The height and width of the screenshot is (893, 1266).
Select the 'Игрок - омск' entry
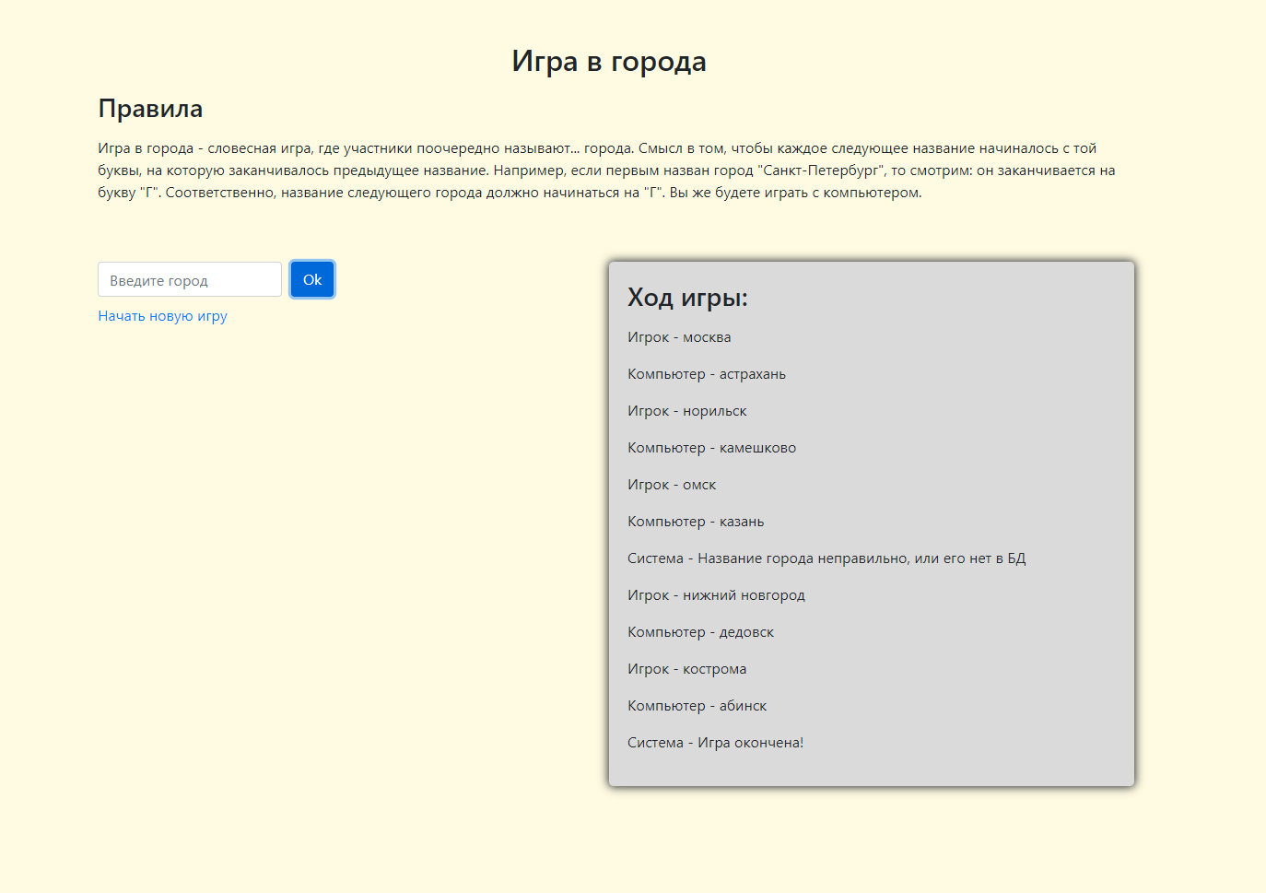672,485
